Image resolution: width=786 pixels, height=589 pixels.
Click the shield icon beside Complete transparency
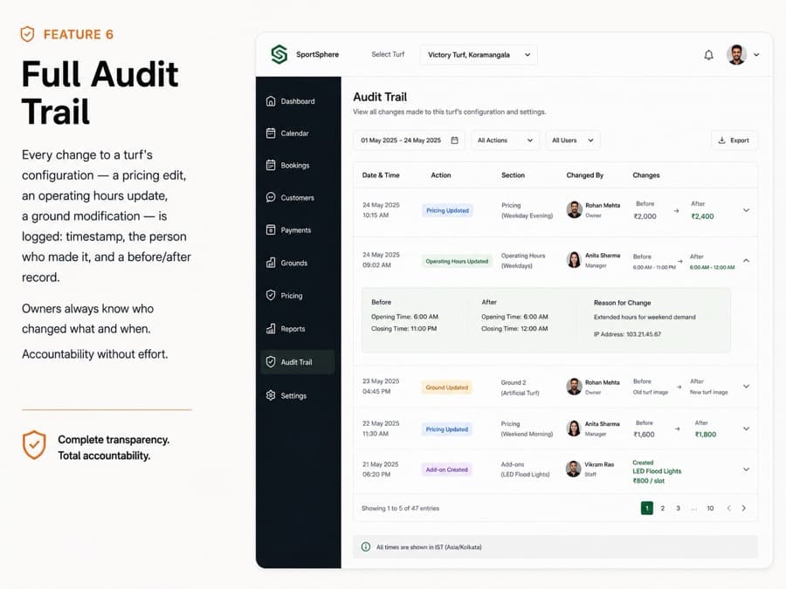pyautogui.click(x=34, y=445)
